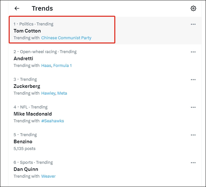
Task: Open the Weaver related trend link
Action: click(x=48, y=176)
